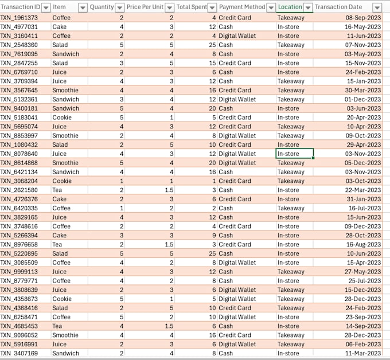Viewport: 390px width, 360px height.
Task: Select Cash cell in row TXN_6421134
Action: [x=247, y=172]
